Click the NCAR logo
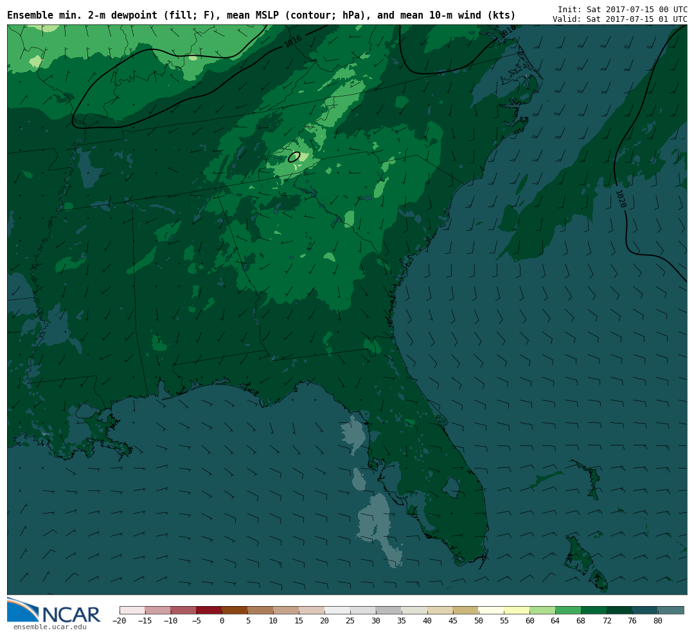Viewport: 694px width, 635px height. [53, 610]
